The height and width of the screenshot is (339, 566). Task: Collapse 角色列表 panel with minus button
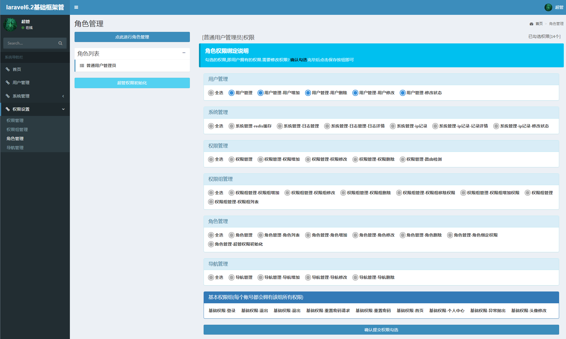pos(184,53)
